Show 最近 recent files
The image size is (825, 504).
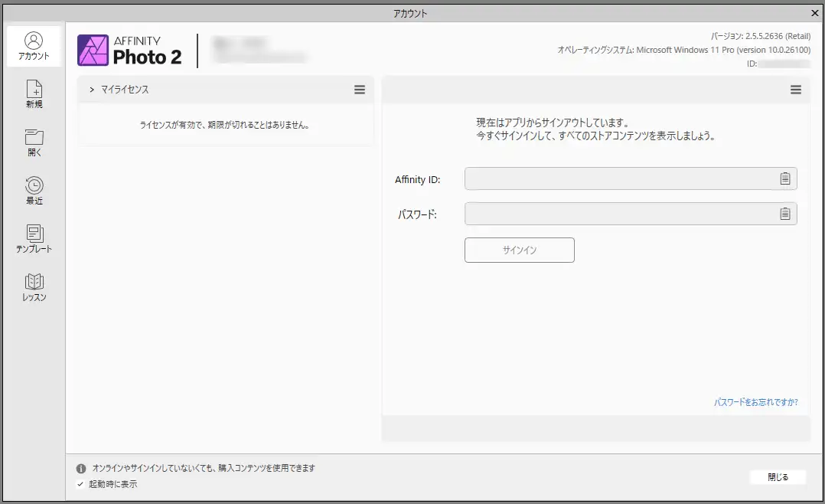34,191
